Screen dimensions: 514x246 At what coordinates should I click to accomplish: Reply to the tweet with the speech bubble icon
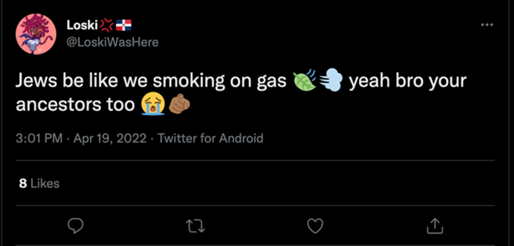tap(75, 225)
